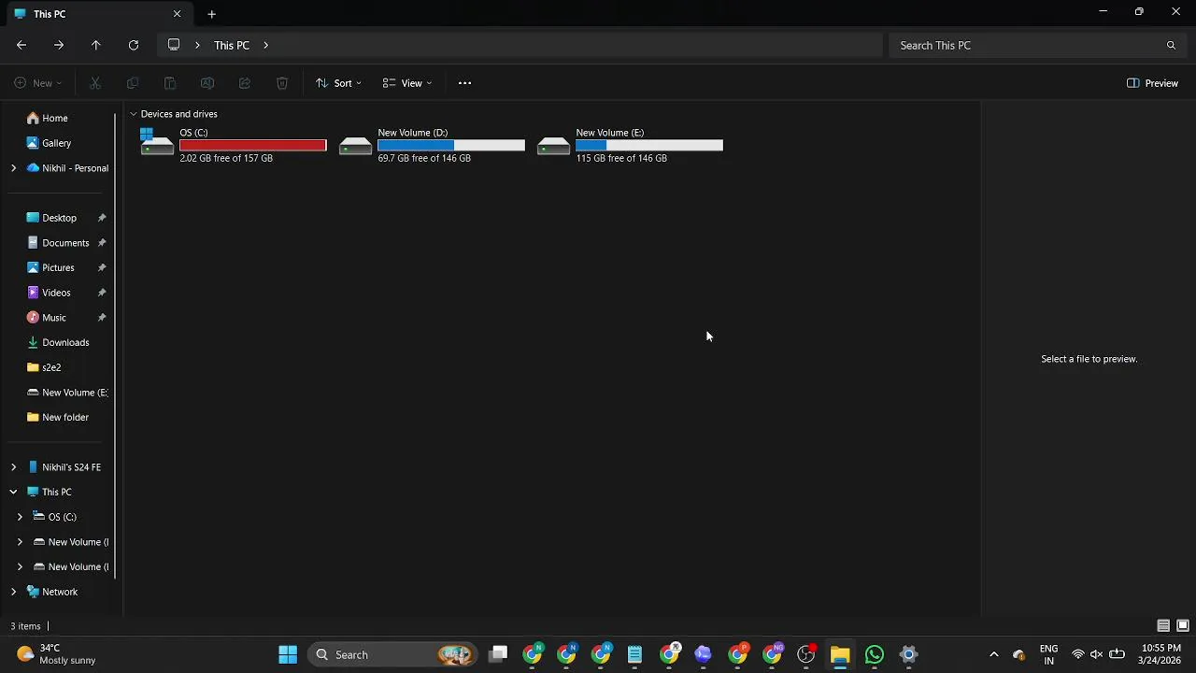Open Task View from the taskbar

(498, 655)
